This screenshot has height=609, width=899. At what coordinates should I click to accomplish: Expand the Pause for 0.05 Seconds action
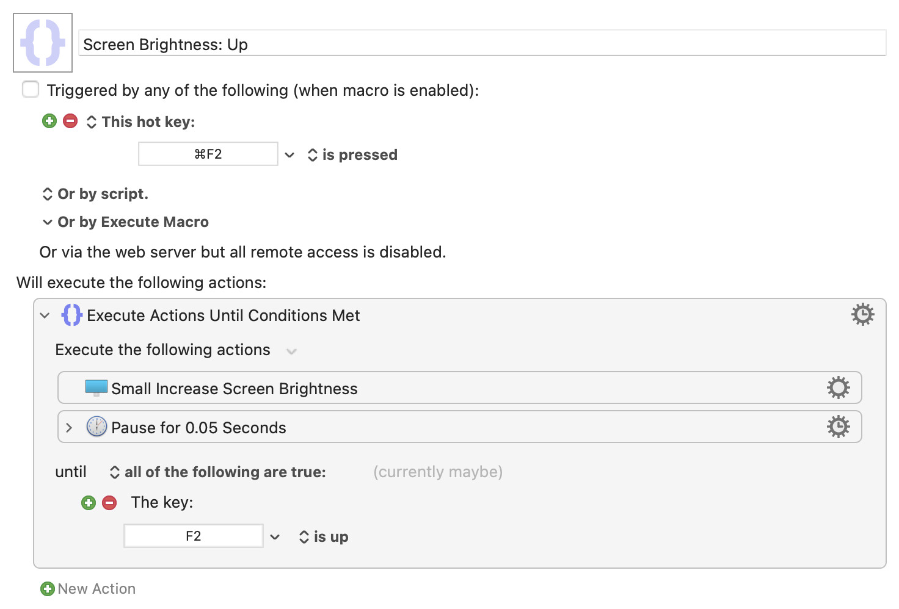tap(69, 428)
